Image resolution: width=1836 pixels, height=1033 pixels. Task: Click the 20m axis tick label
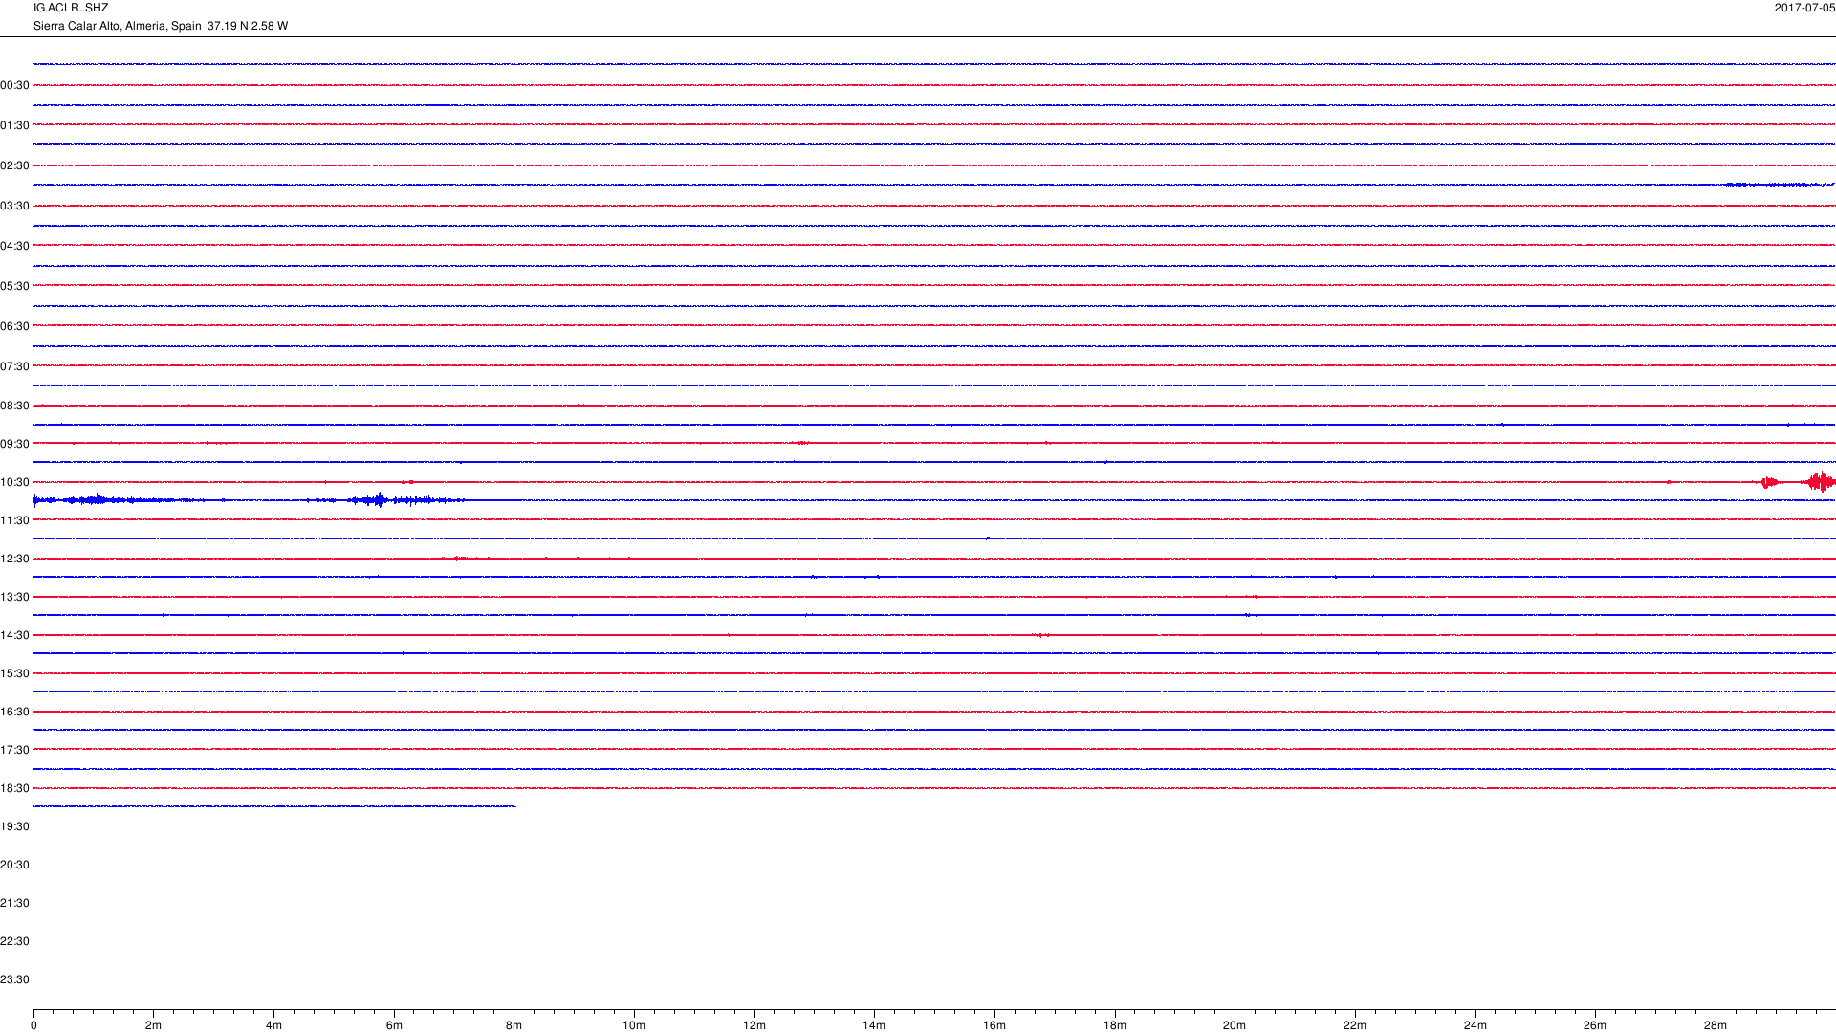tap(1235, 1025)
